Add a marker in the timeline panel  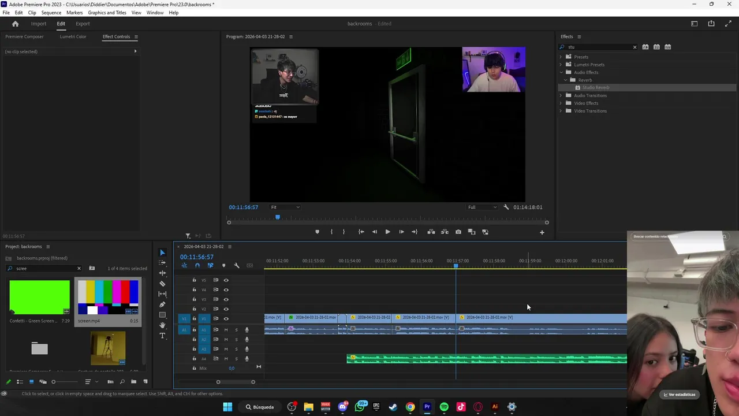click(223, 266)
